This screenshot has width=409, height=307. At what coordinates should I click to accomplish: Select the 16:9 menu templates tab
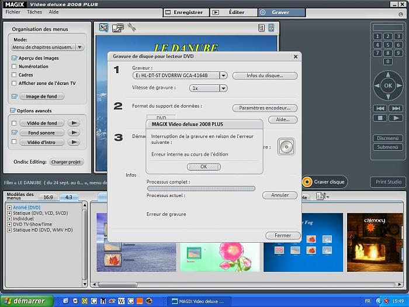(48, 198)
